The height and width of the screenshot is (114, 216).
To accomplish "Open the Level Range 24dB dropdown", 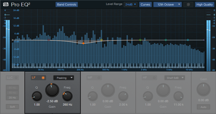I will [x=131, y=5].
